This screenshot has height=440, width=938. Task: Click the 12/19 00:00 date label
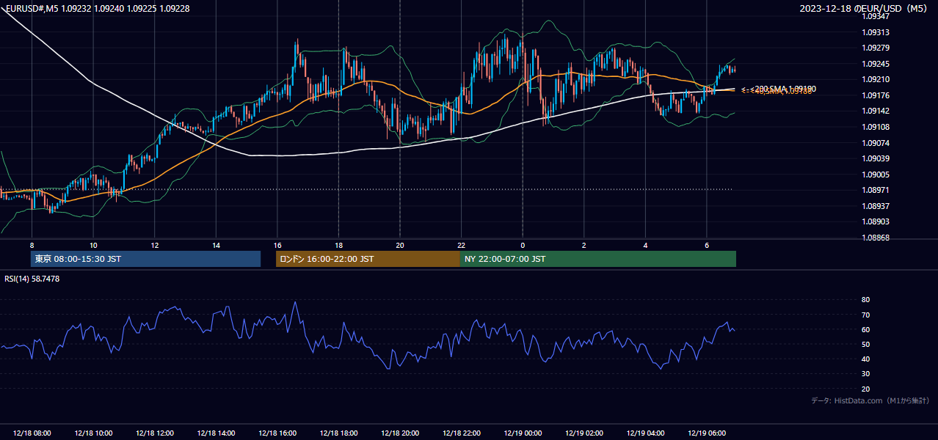pos(523,433)
